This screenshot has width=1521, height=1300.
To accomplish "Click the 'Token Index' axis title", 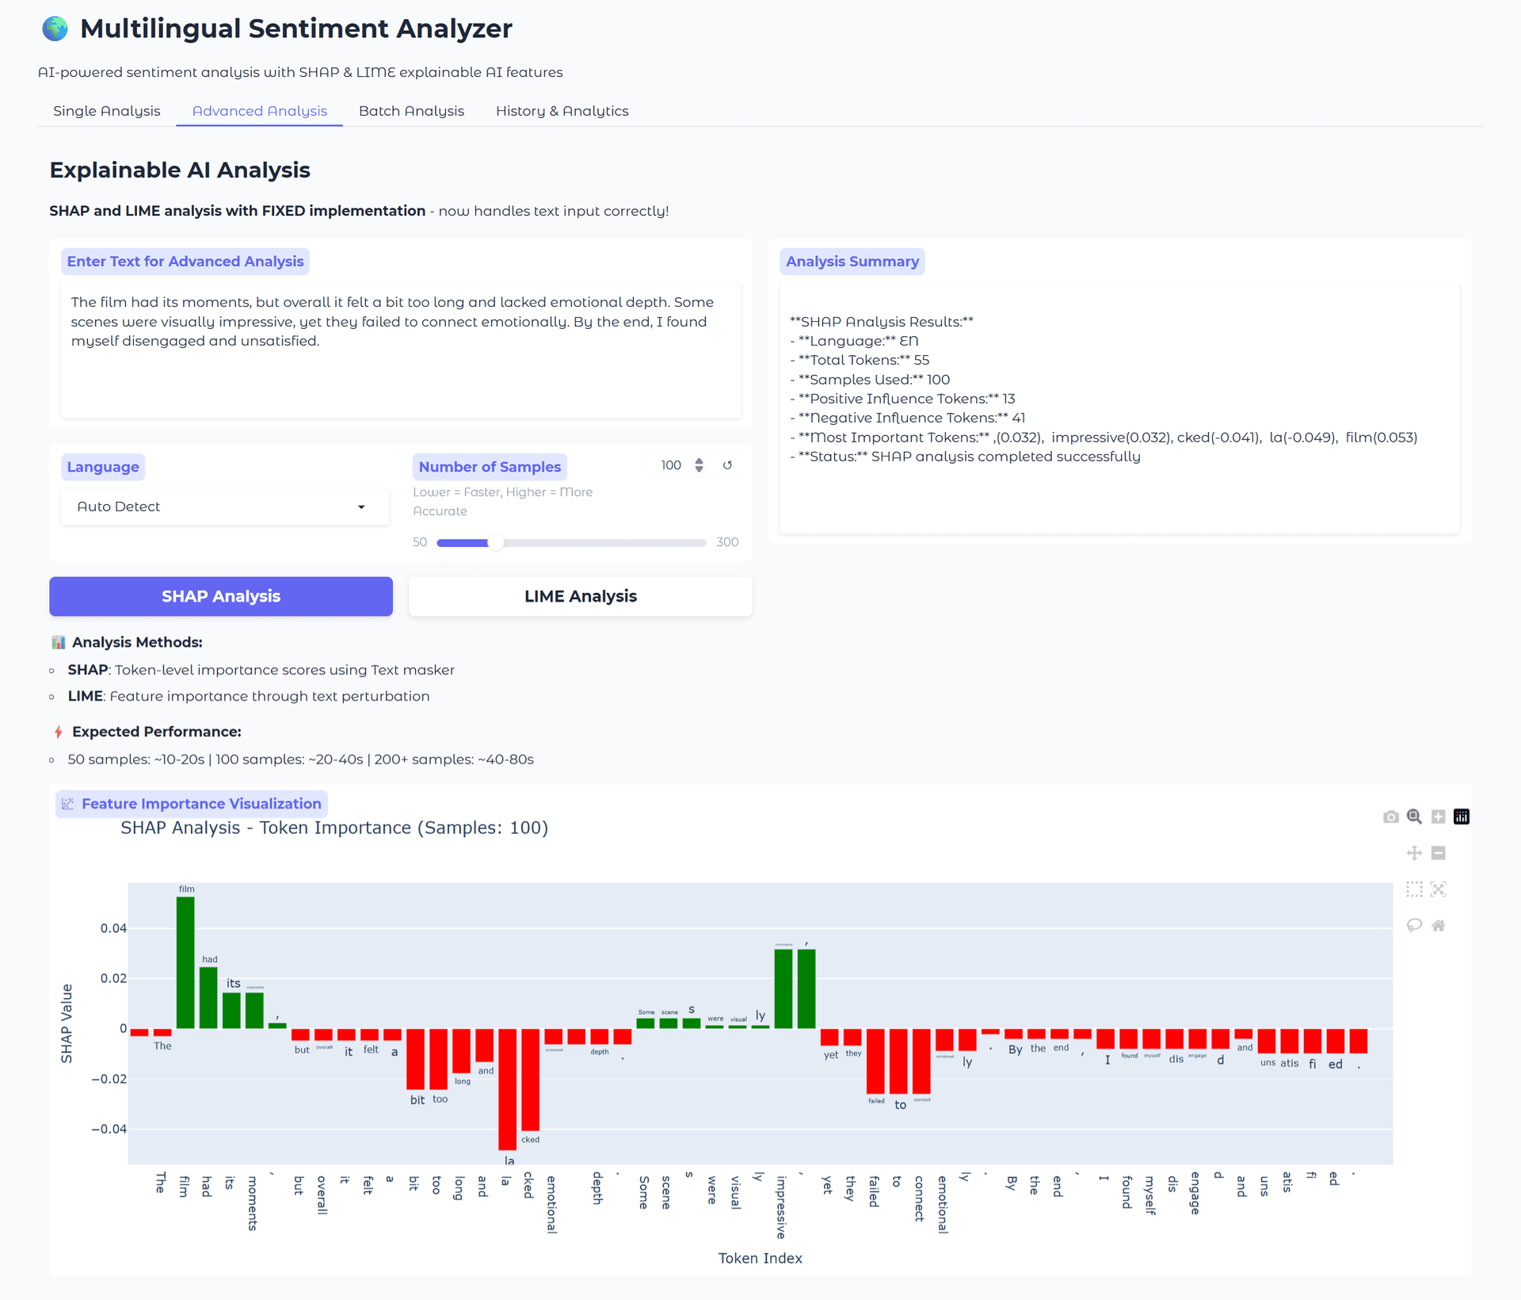I will [760, 1258].
